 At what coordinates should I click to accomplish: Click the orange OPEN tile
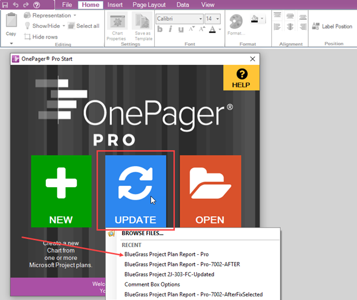coord(211,191)
